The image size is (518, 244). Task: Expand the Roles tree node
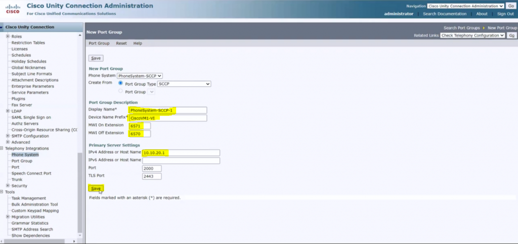tap(8, 36)
